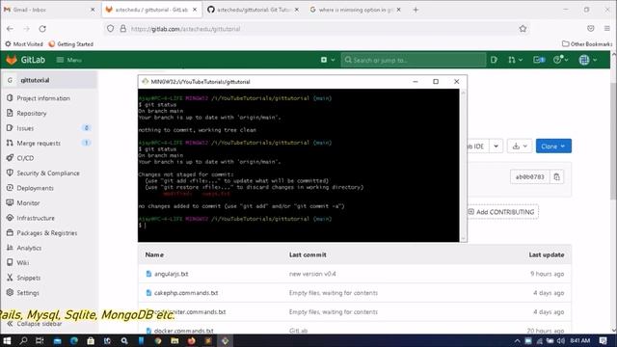Bookmark this page with the star

pos(523,29)
